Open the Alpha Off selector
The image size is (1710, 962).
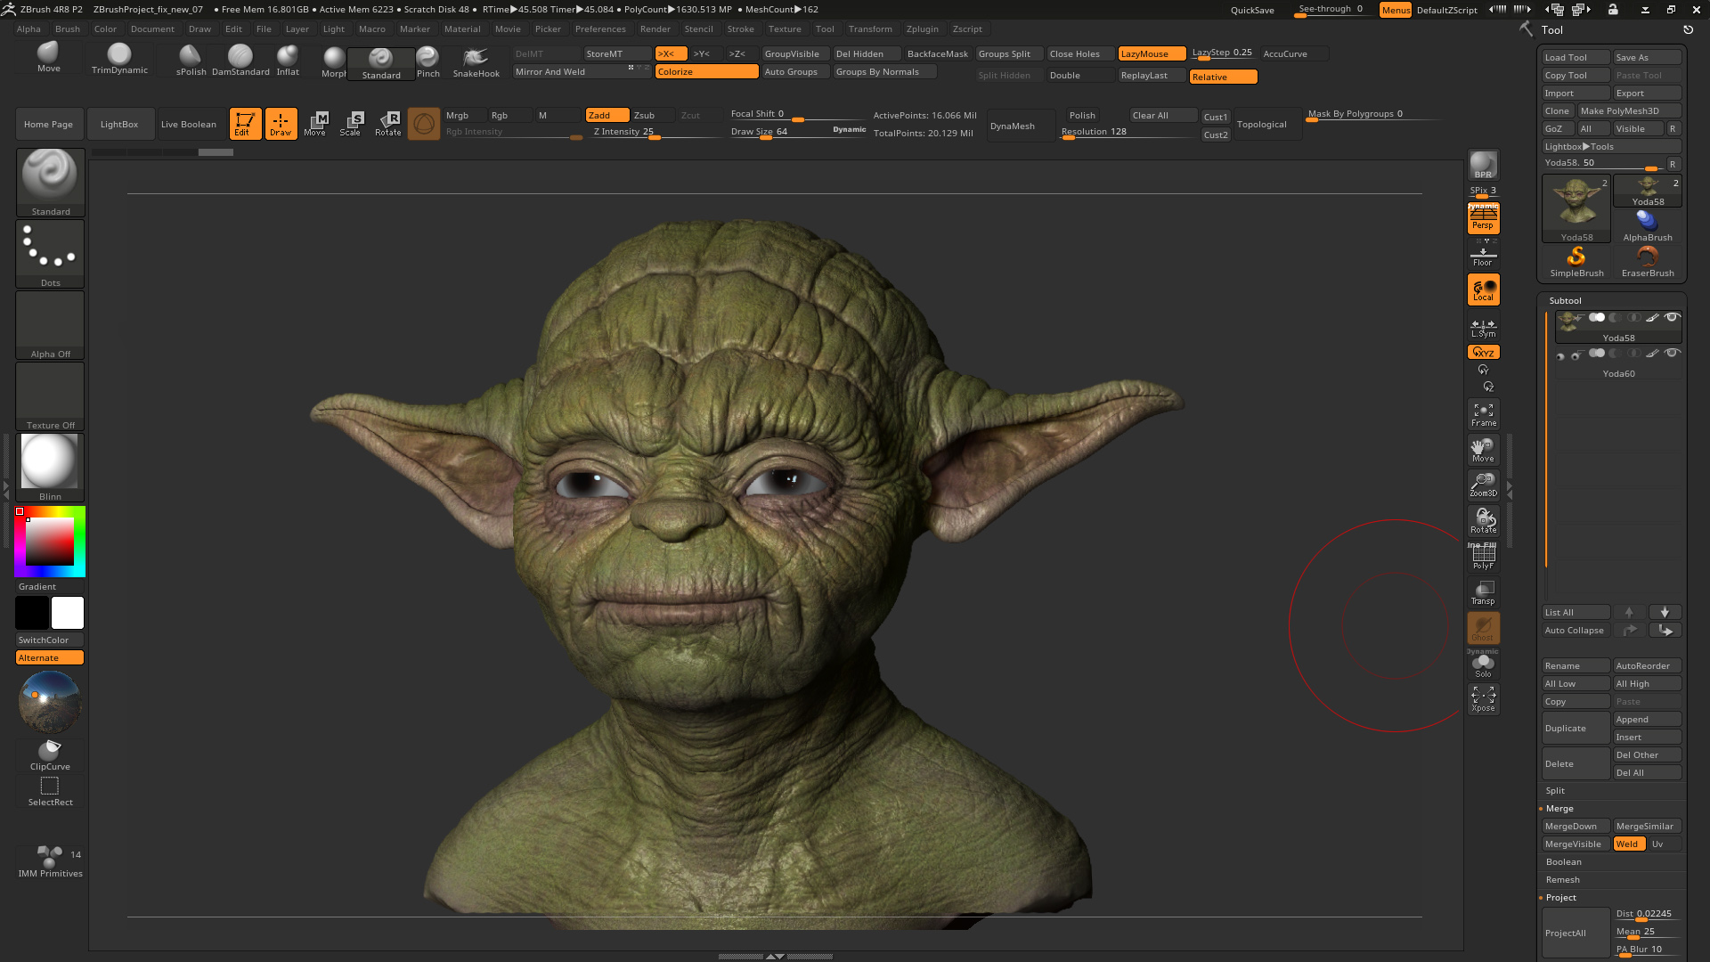(x=50, y=325)
